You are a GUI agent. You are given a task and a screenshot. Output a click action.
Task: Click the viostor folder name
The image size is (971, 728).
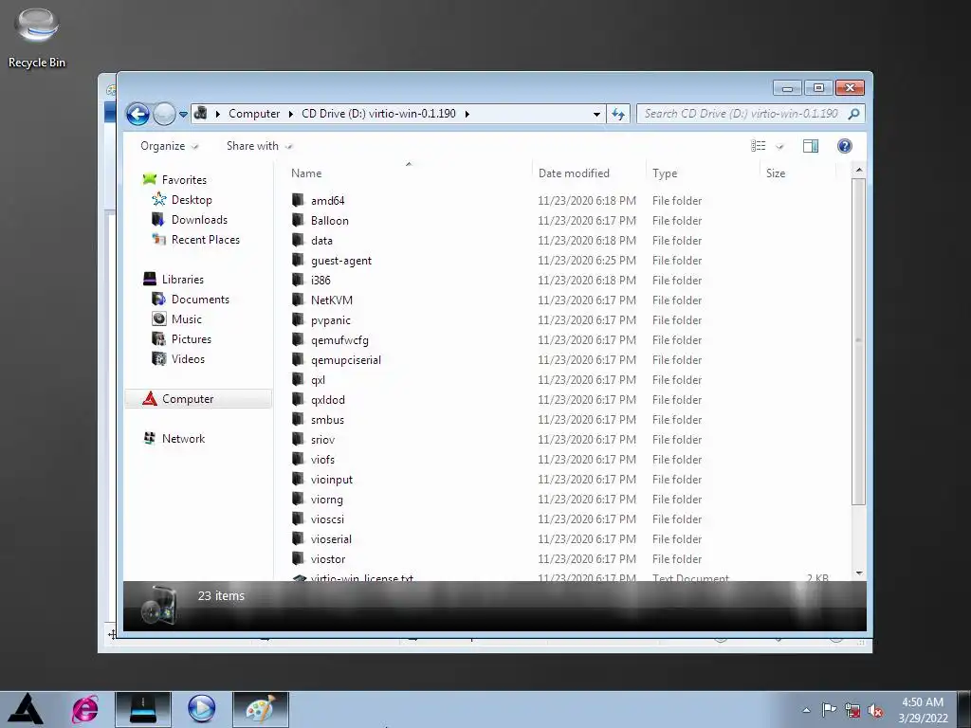click(328, 559)
